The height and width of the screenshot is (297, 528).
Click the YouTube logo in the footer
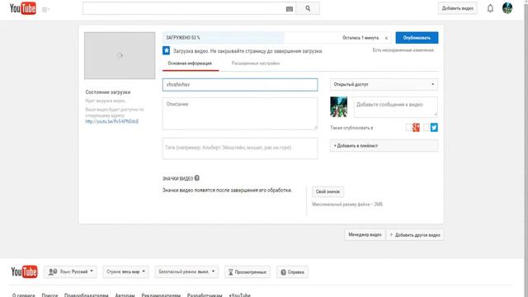(24, 271)
